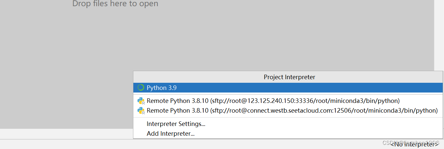Click the right-side tool window strip
Image resolution: width=444 pixels, height=149 pixels.
(x=439, y=32)
